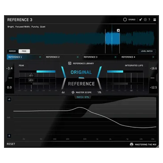Click the Original/Reference center slider pill
The width and height of the screenshot is (163, 163).
(81, 78)
